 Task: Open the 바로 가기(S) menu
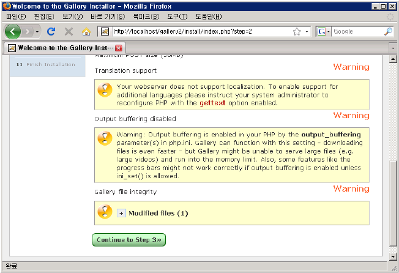point(108,17)
